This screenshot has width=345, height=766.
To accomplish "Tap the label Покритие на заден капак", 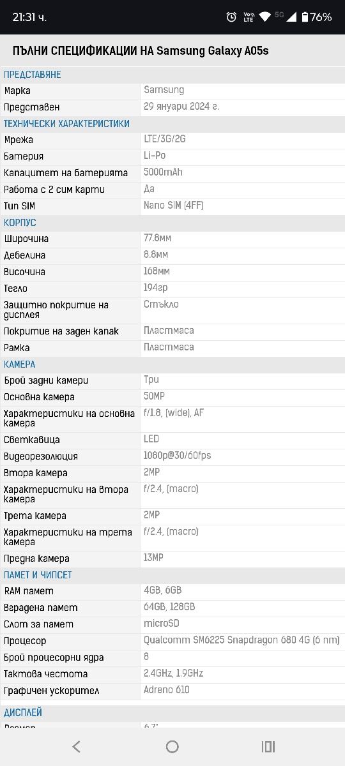I will click(61, 331).
